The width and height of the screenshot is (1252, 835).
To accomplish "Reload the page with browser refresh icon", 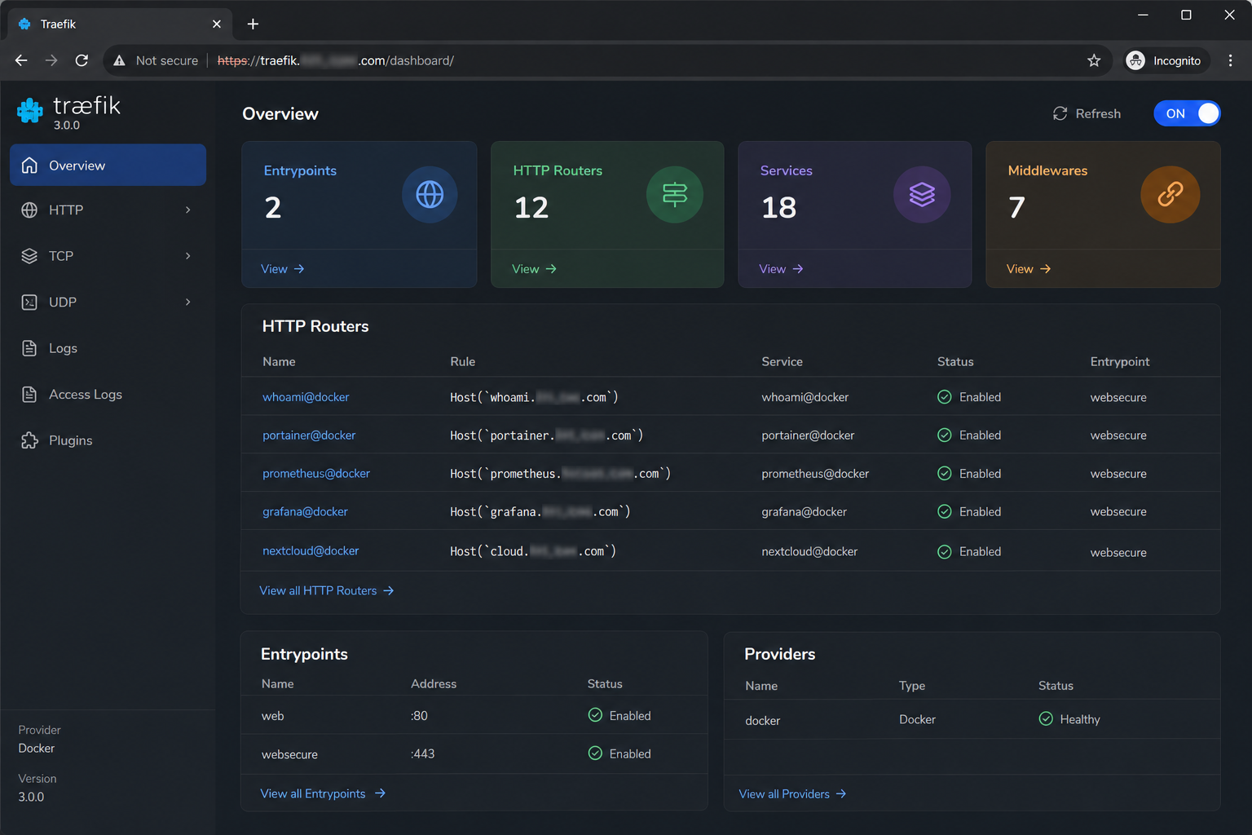I will click(82, 60).
